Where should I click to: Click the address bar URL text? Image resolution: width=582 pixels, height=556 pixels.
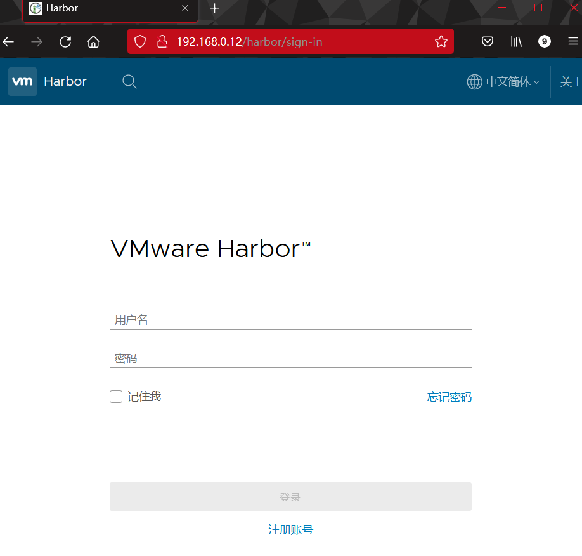[x=249, y=42]
